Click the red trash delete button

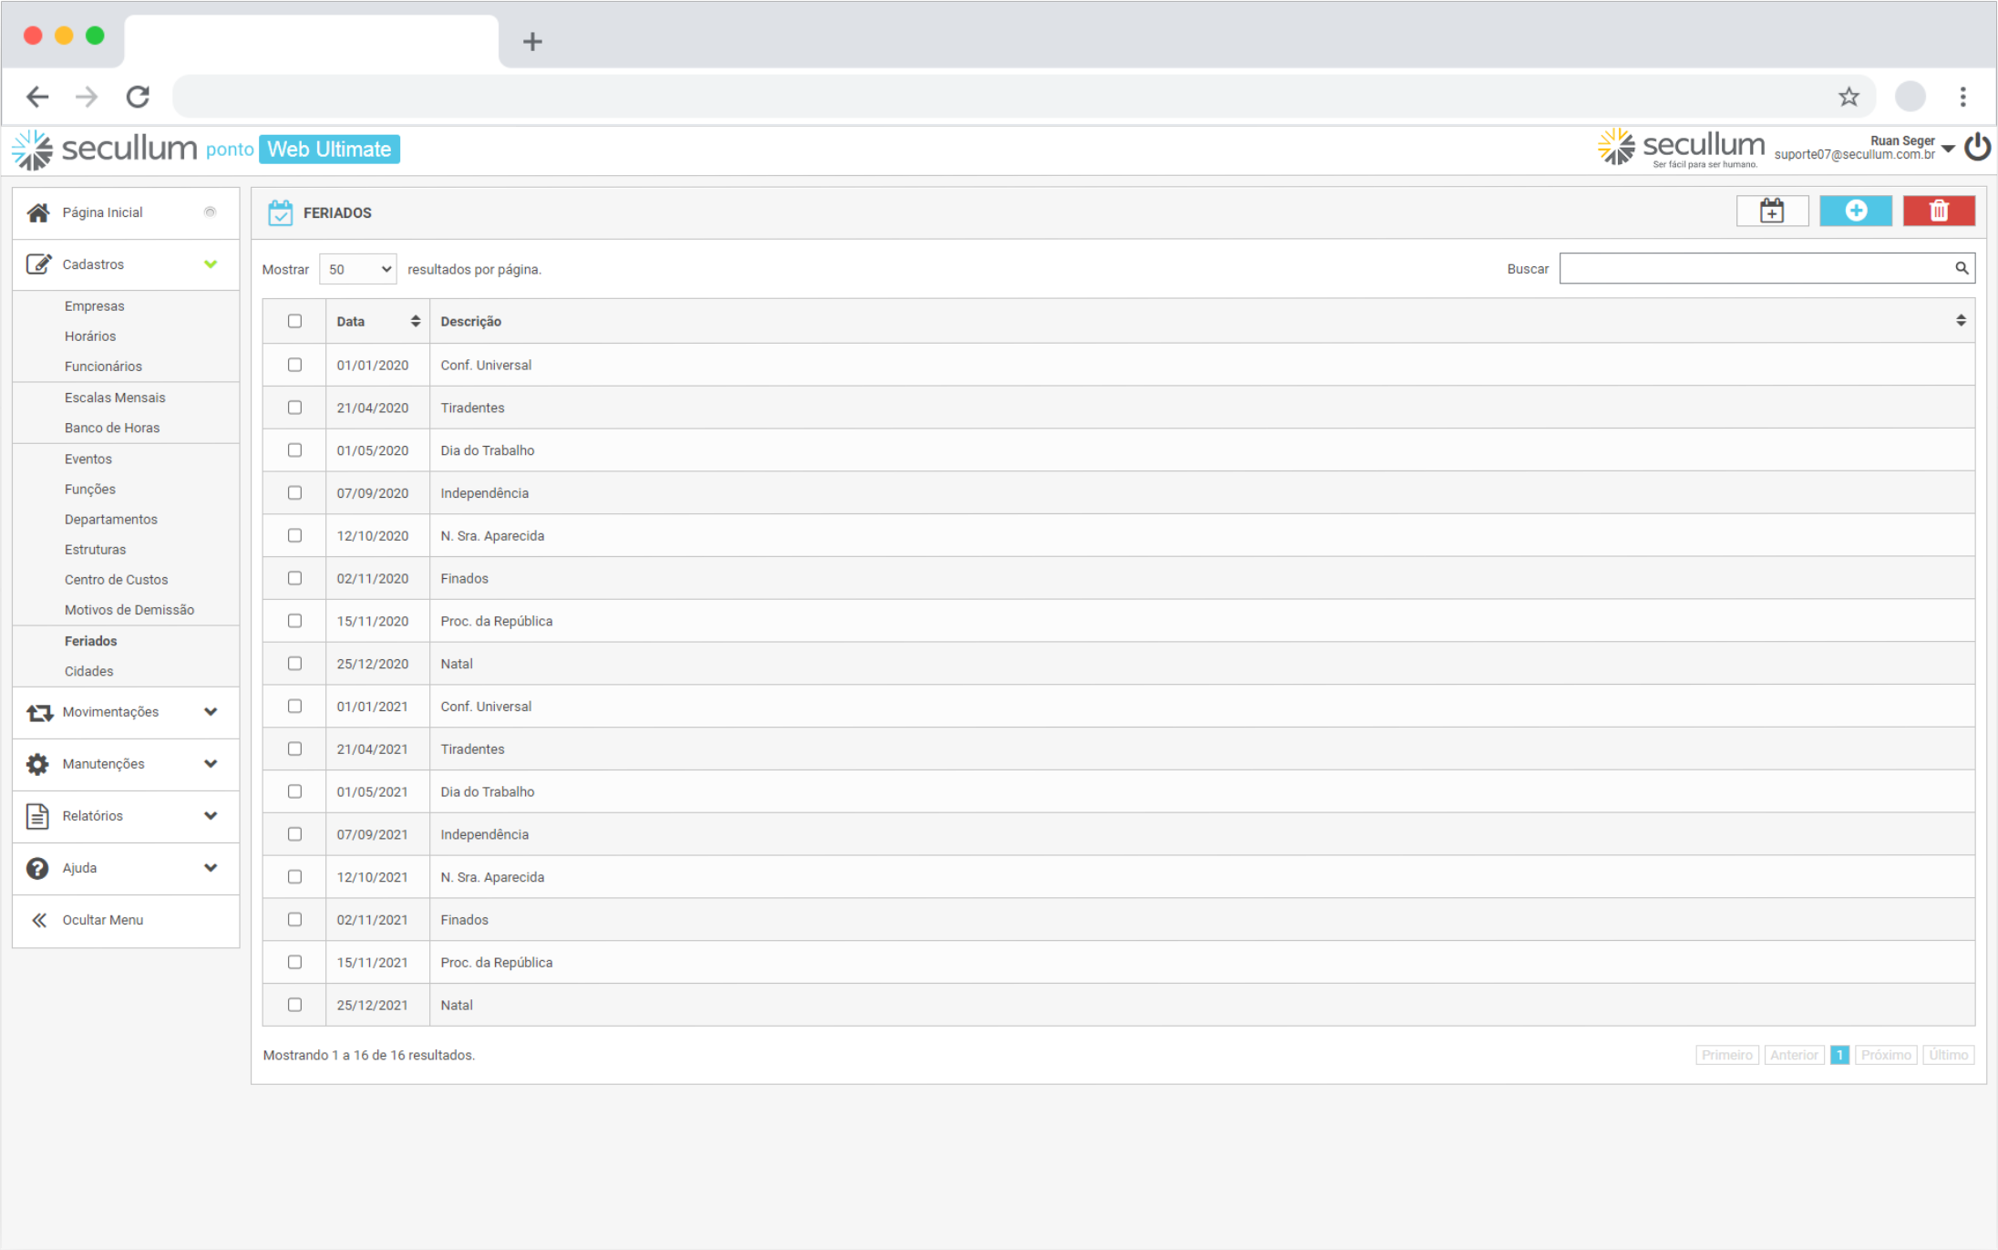click(1938, 212)
